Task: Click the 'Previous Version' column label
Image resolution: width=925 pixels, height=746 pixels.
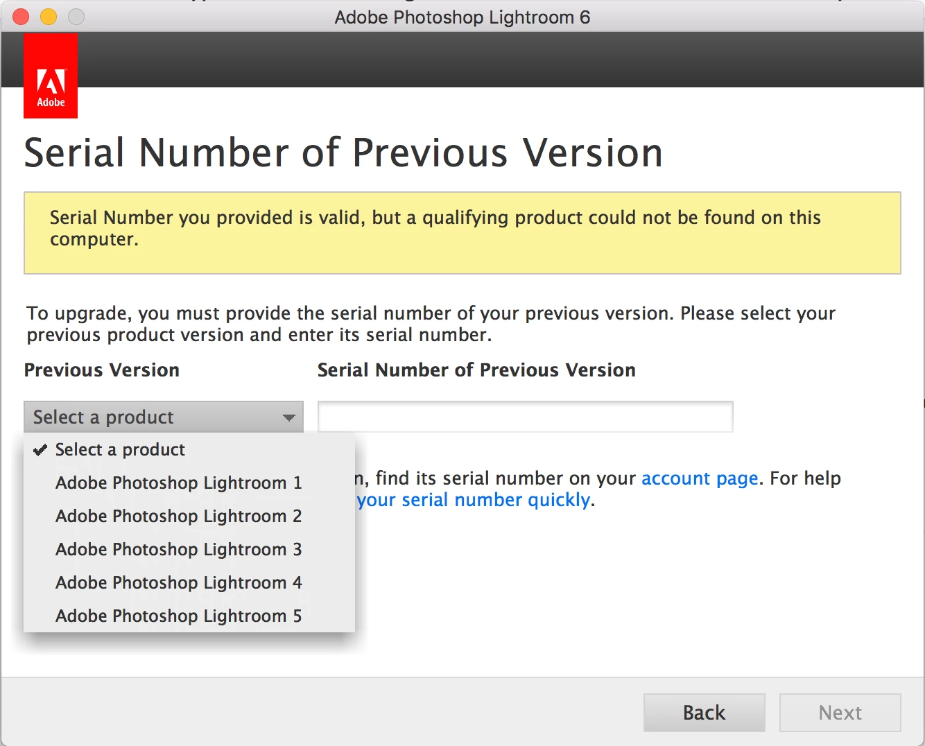Action: click(102, 370)
